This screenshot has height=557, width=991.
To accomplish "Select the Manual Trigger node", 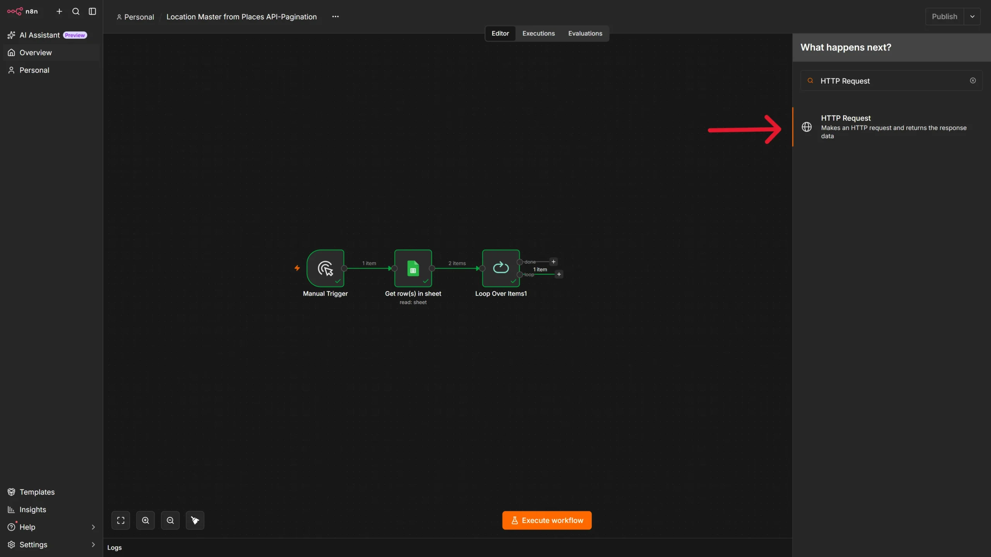I will point(325,268).
